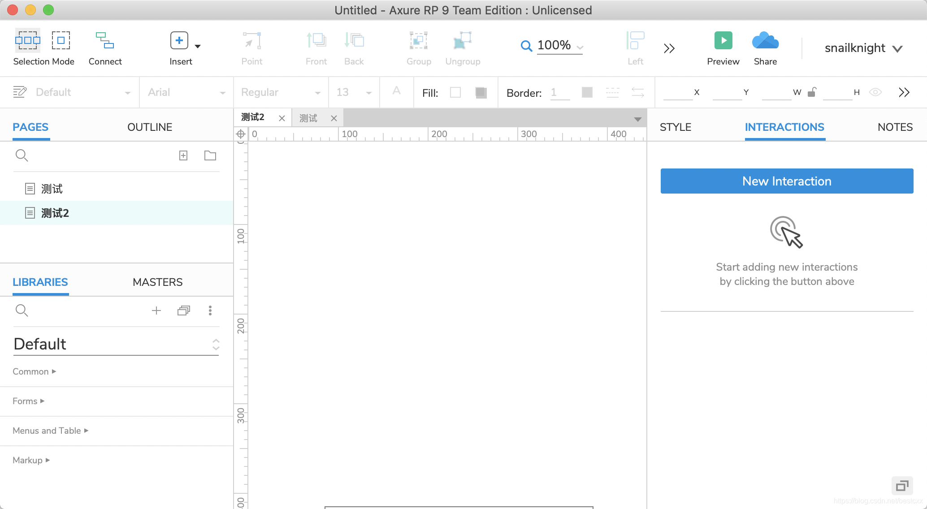The image size is (927, 509).
Task: Click the Insert plus icon
Action: click(179, 41)
